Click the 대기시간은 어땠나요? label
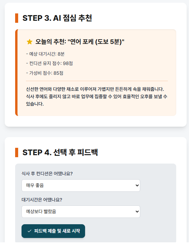The image size is (189, 245). pyautogui.click(x=42, y=200)
